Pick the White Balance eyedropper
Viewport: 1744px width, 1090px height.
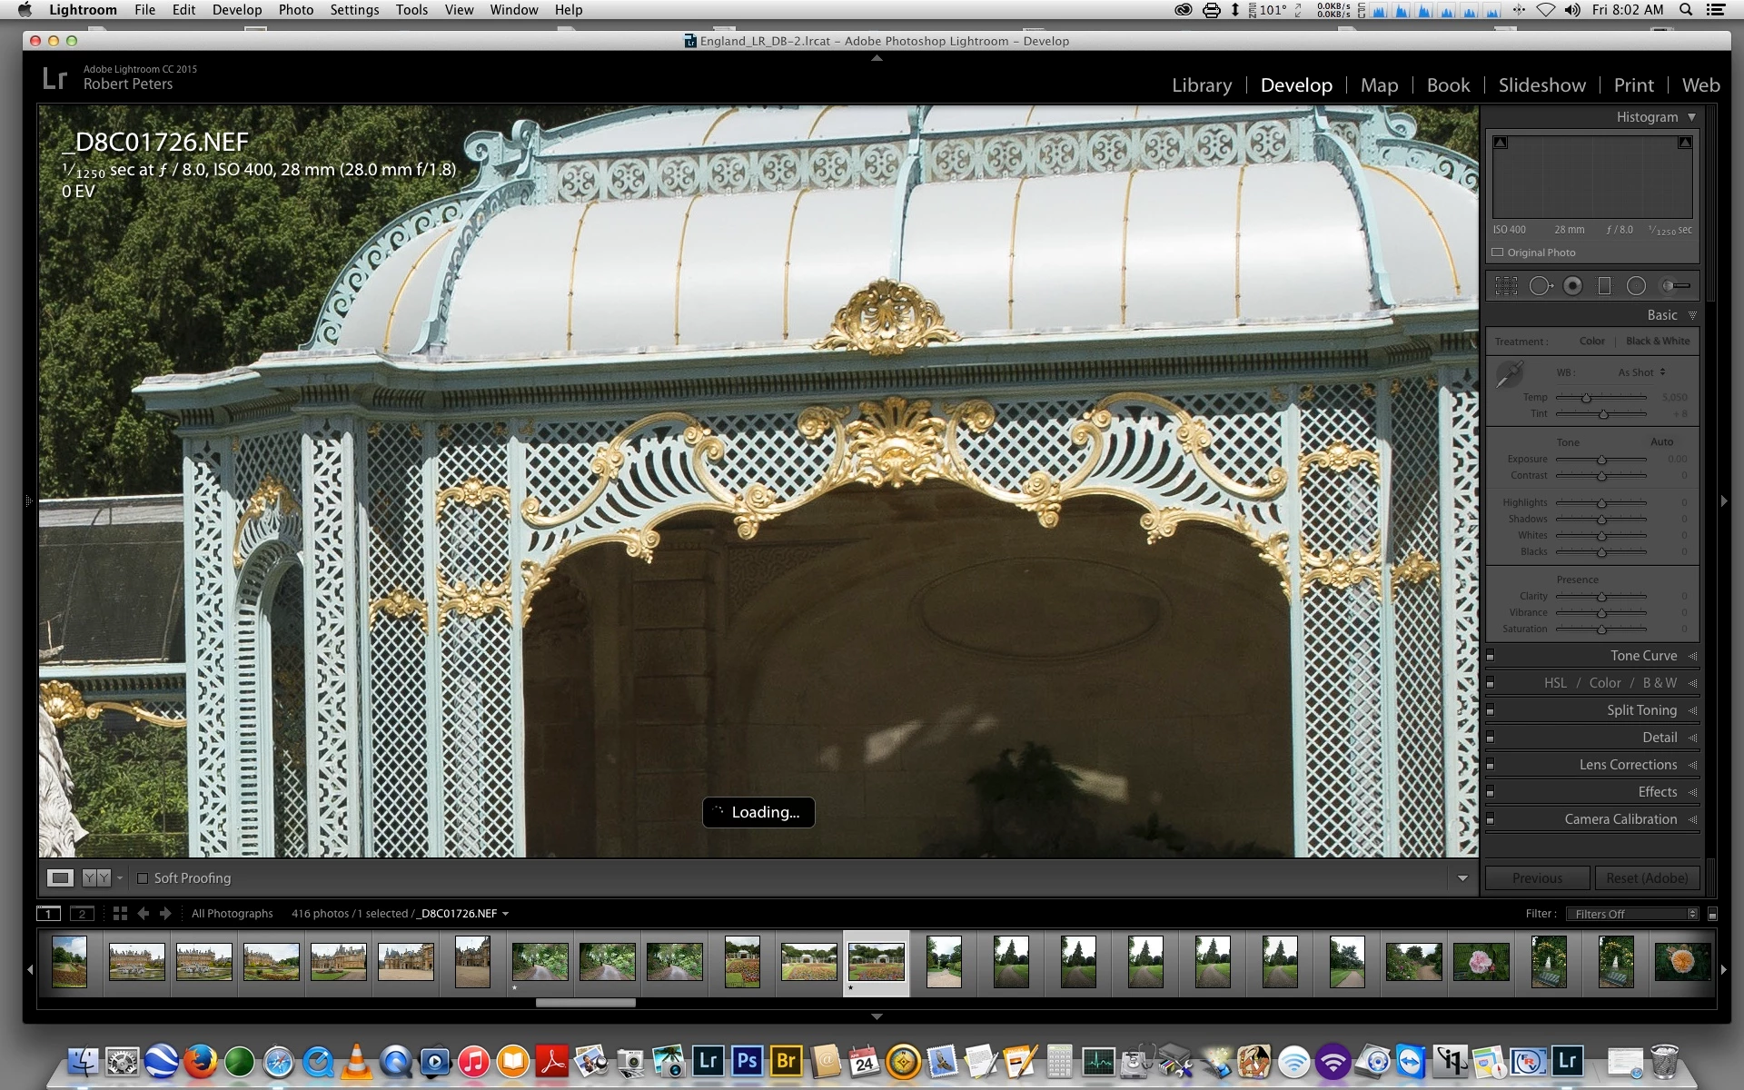pyautogui.click(x=1509, y=373)
